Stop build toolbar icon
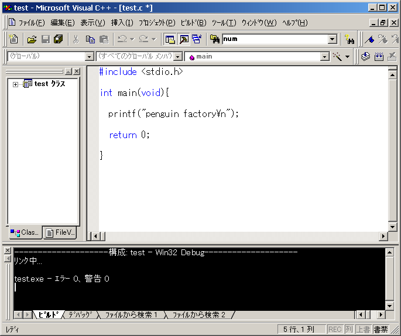 (x=392, y=57)
